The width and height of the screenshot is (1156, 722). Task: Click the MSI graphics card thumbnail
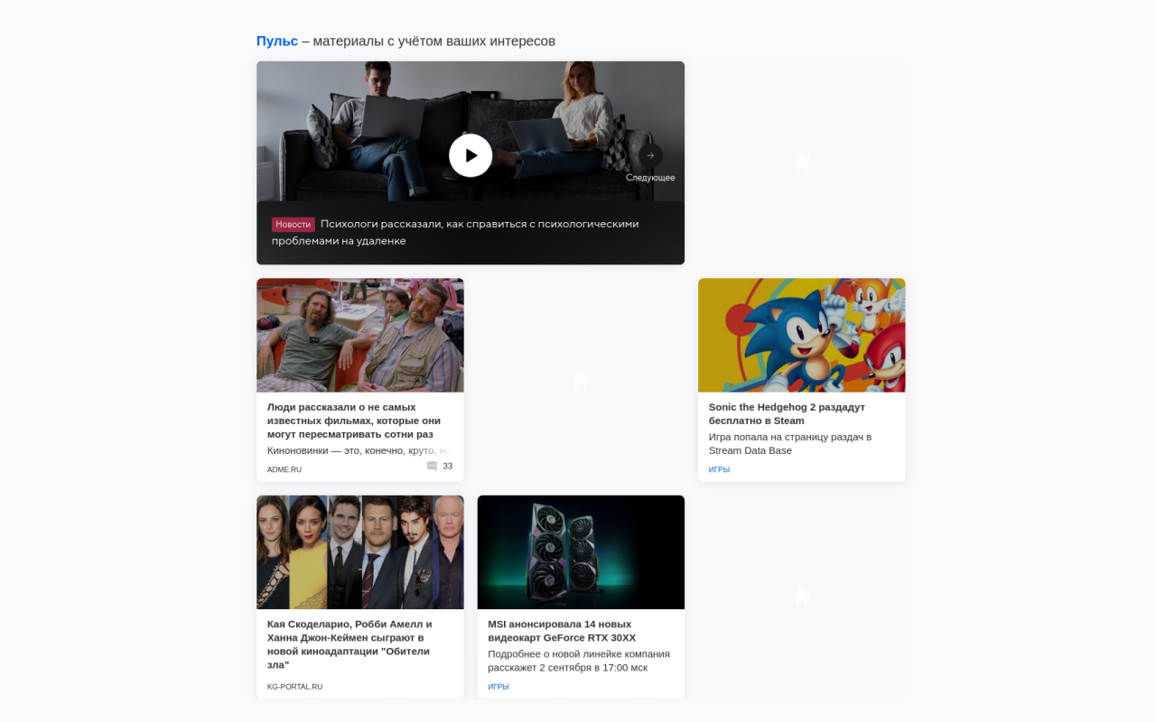(x=581, y=551)
